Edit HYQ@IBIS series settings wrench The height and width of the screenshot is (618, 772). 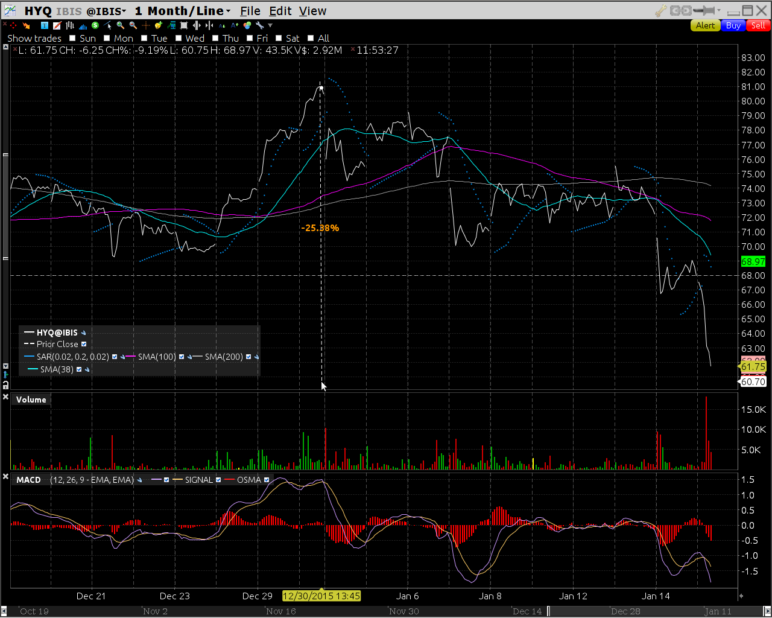point(84,333)
